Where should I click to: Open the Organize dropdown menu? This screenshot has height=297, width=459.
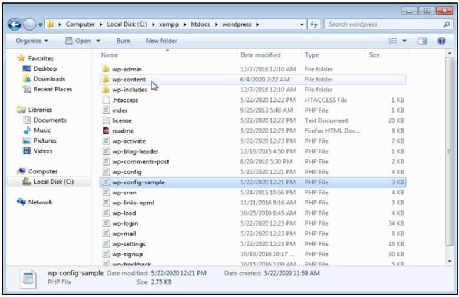[32, 41]
